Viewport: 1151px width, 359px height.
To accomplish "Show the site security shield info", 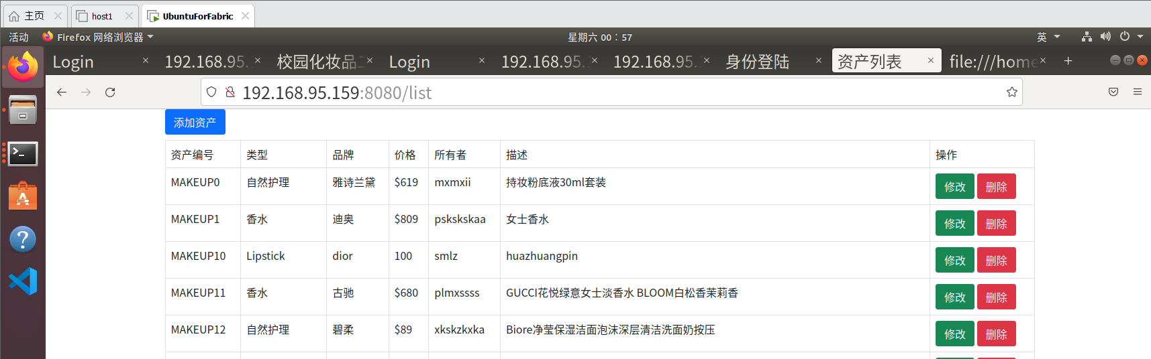I will click(x=211, y=92).
